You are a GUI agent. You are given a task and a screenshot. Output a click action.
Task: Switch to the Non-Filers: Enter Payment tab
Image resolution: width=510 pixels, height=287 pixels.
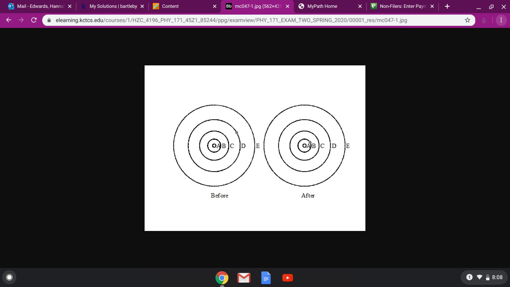[x=402, y=6]
